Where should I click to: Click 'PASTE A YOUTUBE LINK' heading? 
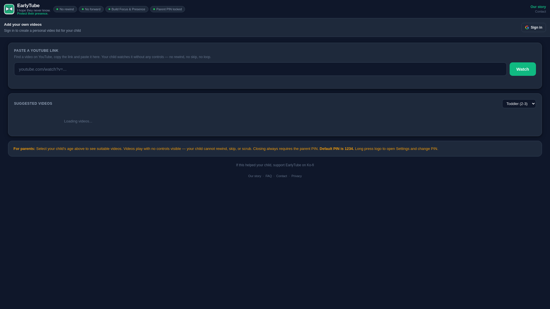click(x=36, y=51)
